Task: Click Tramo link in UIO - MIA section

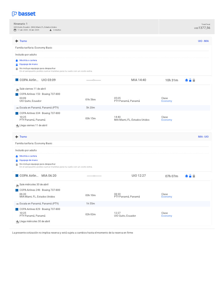Action: pyautogui.click(x=23, y=41)
